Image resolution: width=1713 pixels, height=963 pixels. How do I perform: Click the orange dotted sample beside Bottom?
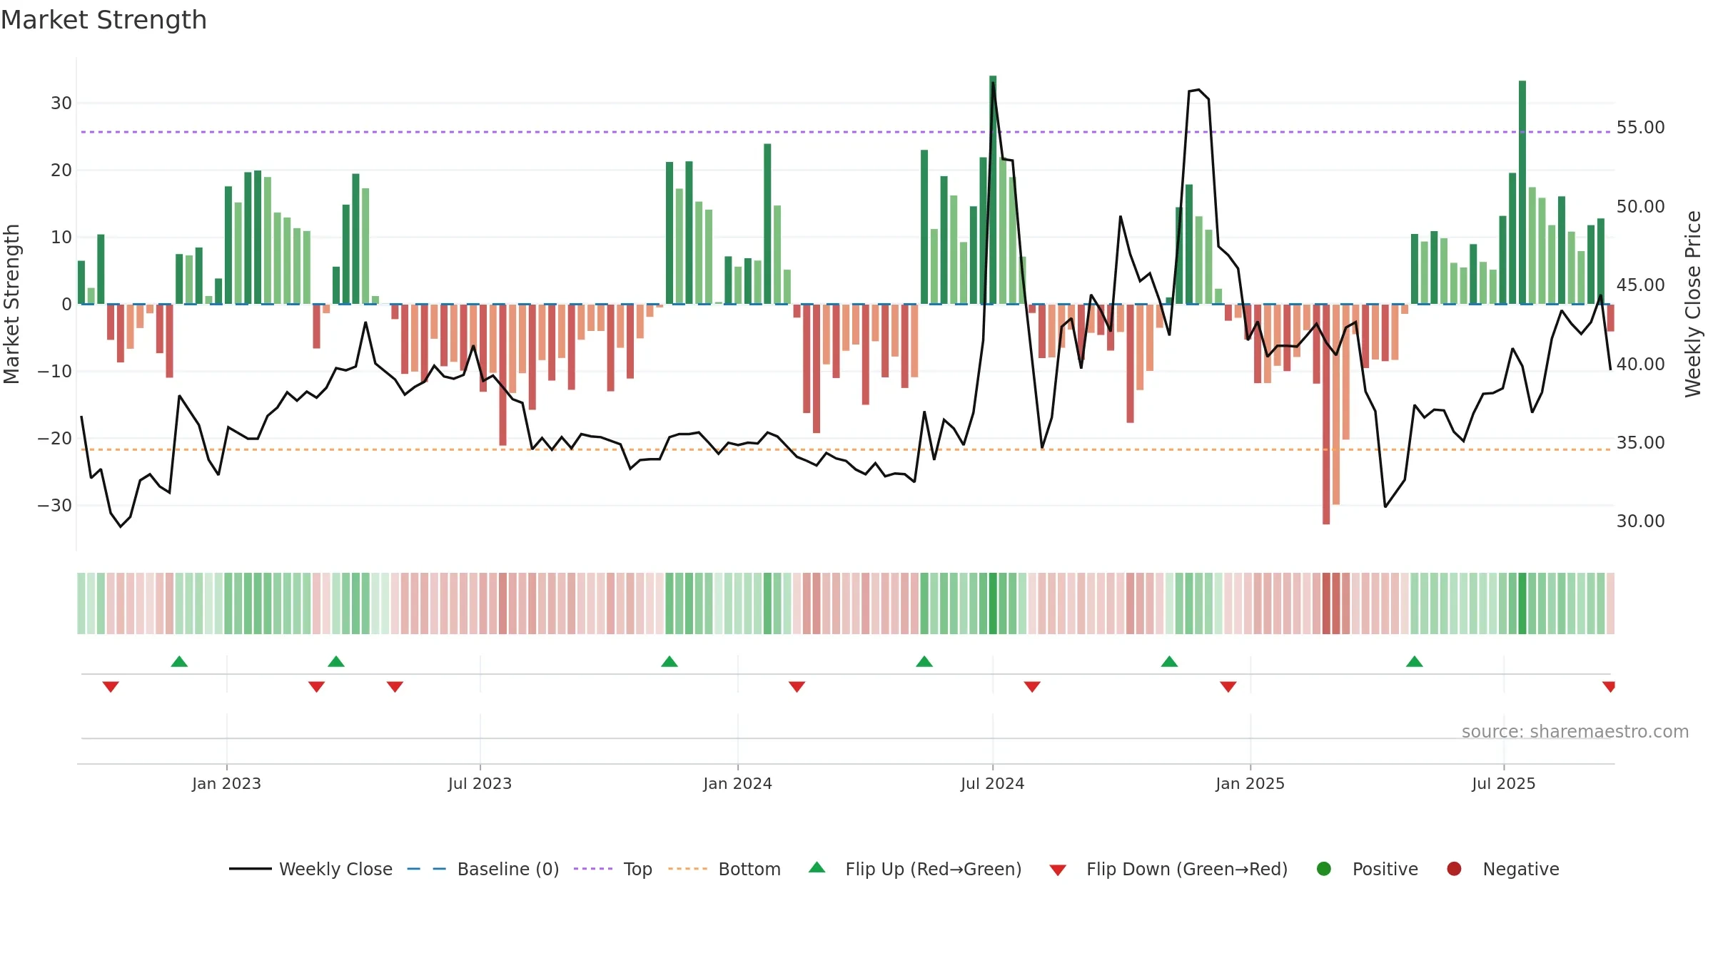tap(687, 869)
